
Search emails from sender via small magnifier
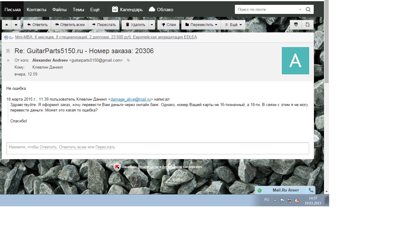pyautogui.click(x=128, y=60)
